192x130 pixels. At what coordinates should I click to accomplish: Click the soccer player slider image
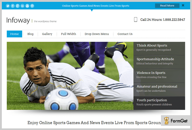tap(70, 76)
